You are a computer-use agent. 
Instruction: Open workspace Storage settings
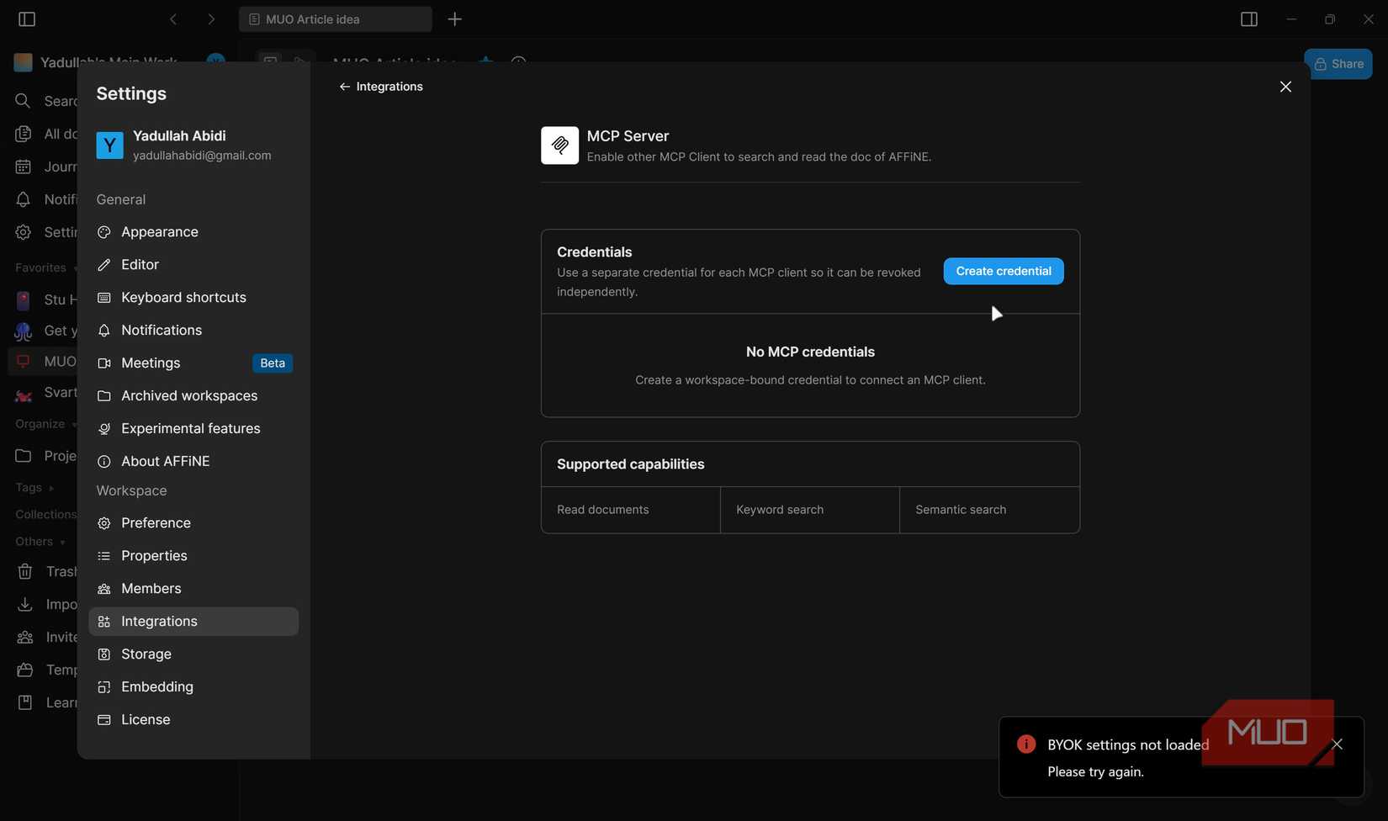[193, 654]
